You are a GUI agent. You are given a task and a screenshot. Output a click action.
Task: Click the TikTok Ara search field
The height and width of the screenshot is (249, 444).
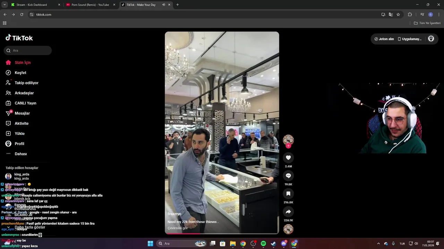28,50
